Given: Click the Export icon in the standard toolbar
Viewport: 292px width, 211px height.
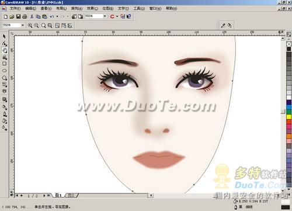Looking at the screenshot, I should tap(81, 16).
